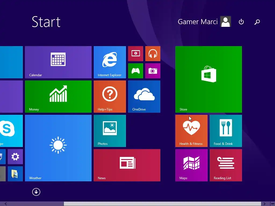275x206 pixels.
Task: Open the Camera small tile
Action: tap(153, 71)
